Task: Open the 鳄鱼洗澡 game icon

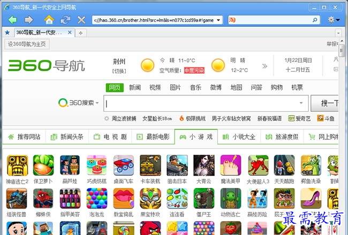Action: (x=311, y=166)
